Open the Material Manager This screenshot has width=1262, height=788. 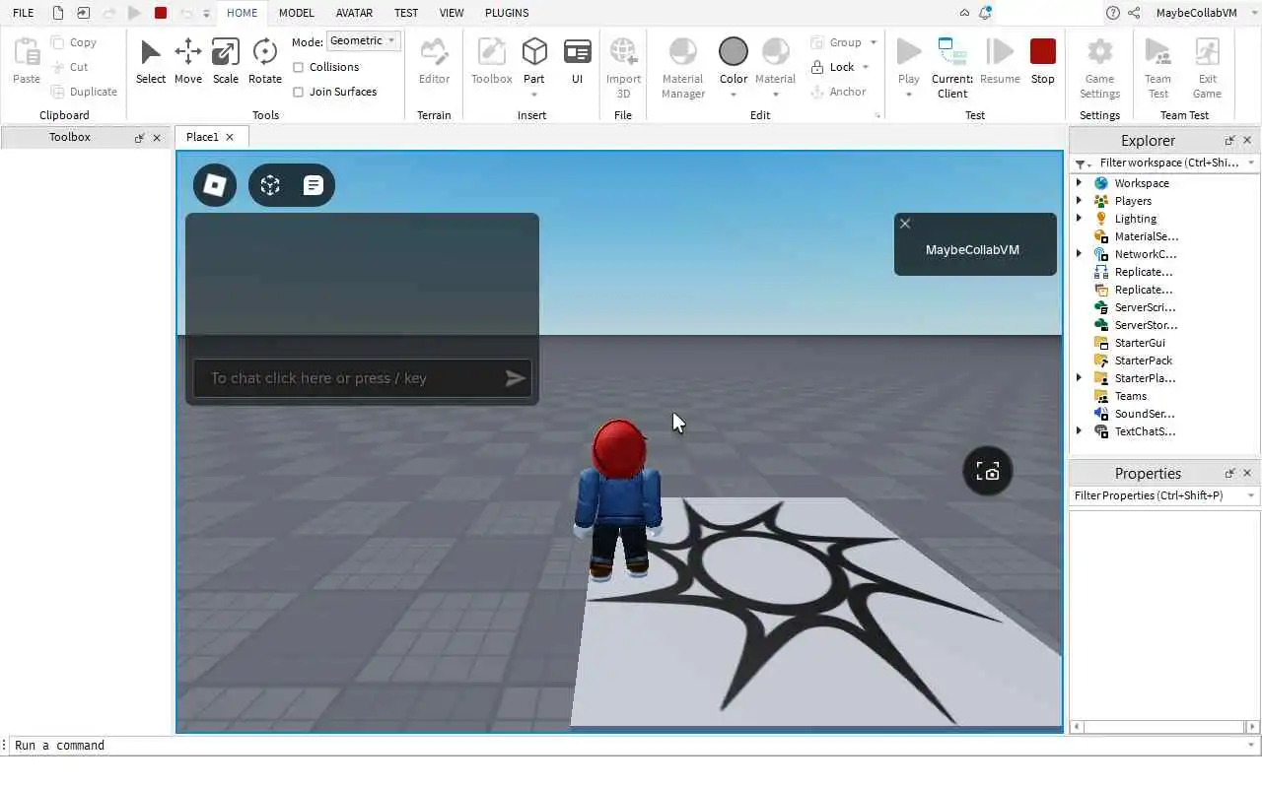tap(682, 67)
